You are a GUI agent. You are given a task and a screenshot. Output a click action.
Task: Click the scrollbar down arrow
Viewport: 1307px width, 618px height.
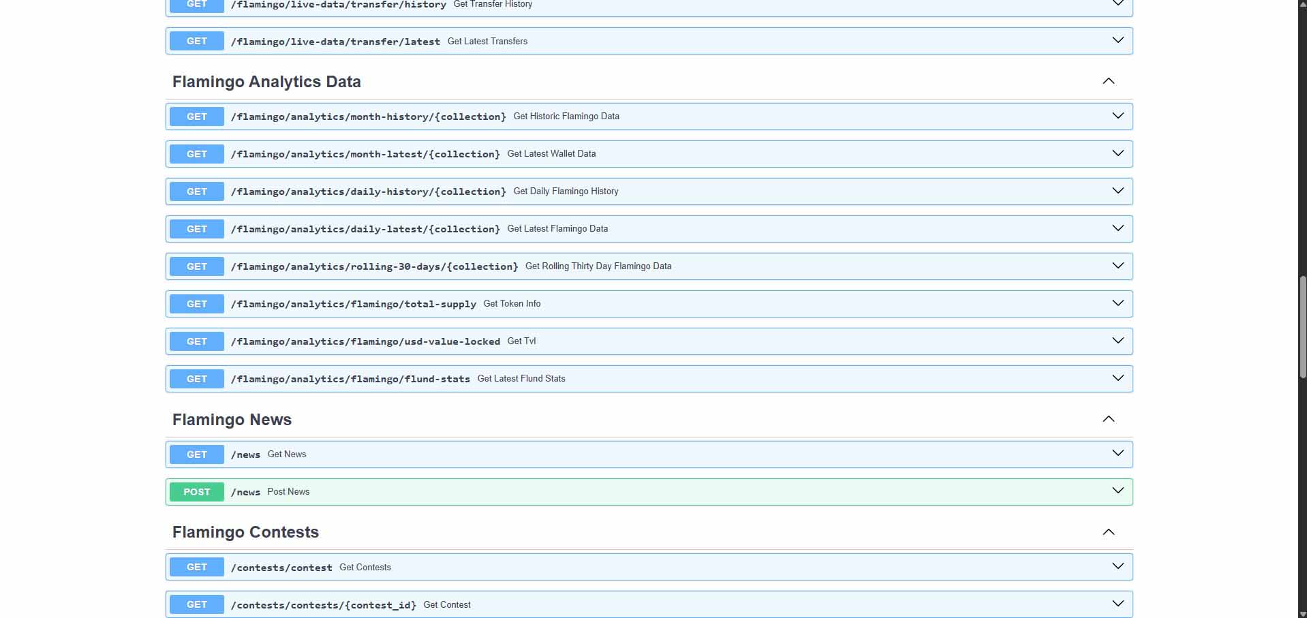pyautogui.click(x=1302, y=613)
